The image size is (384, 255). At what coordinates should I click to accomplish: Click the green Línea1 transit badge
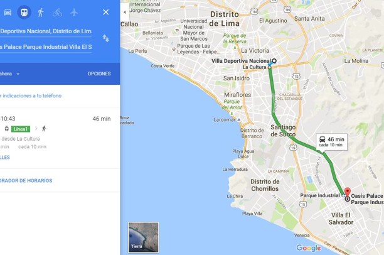point(21,129)
